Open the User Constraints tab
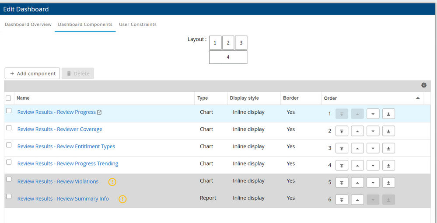Screen dimensions: 437x223 pos(137,24)
